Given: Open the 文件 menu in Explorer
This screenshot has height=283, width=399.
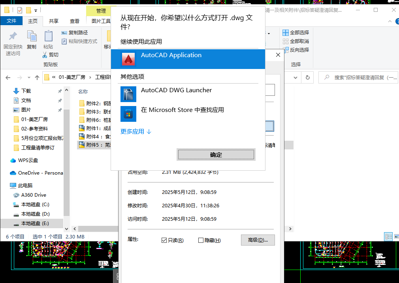Looking at the screenshot, I should pos(11,21).
